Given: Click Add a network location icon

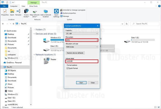Looking at the screenshot, I should pyautogui.click(x=46, y=13).
